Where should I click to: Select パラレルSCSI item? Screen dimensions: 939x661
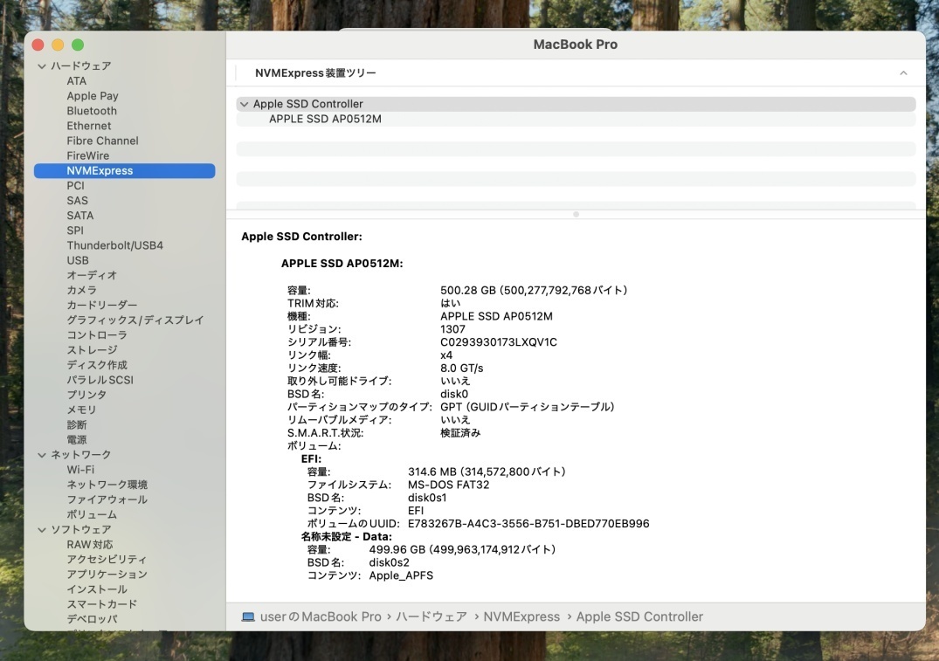100,380
